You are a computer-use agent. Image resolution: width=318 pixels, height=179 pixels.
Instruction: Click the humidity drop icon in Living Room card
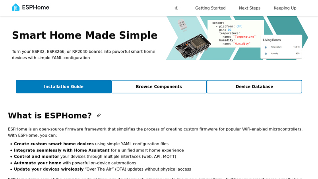coord(266,54)
